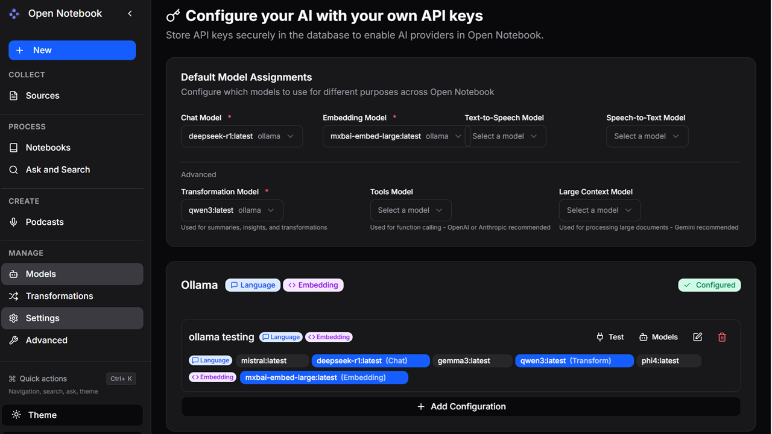Select the gemma3:latest model chip

pyautogui.click(x=472, y=360)
